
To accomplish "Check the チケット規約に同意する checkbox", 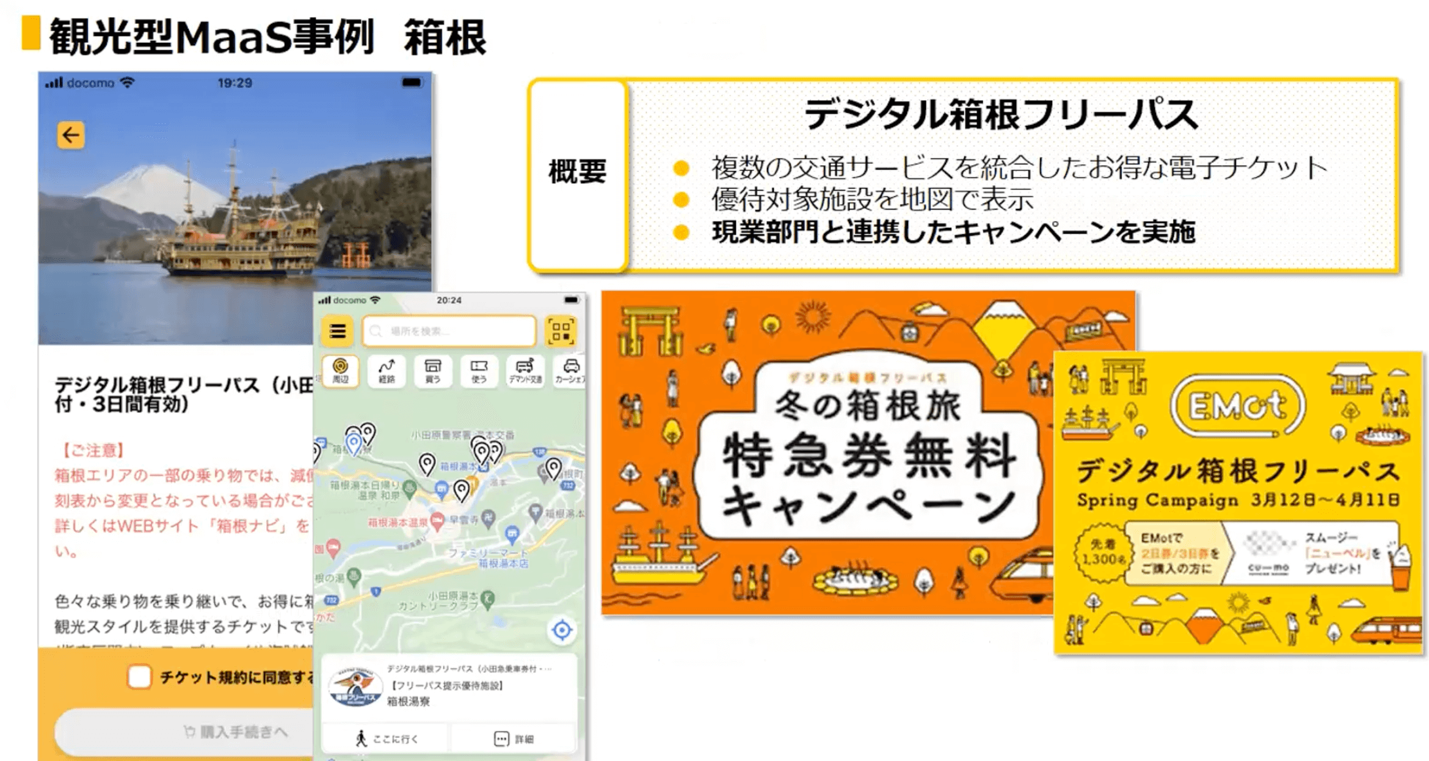I will click(139, 677).
